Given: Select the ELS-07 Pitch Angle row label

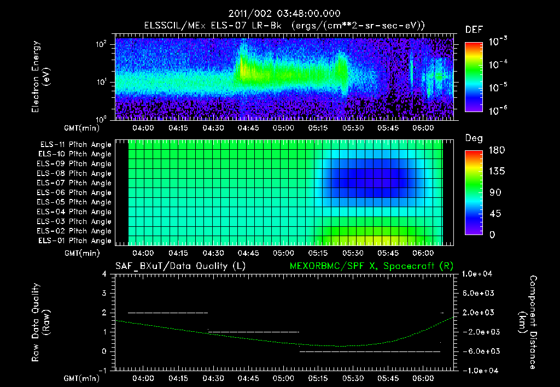Looking at the screenshot, I should coord(74,183).
